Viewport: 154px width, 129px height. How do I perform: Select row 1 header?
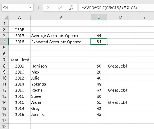coord(4,24)
